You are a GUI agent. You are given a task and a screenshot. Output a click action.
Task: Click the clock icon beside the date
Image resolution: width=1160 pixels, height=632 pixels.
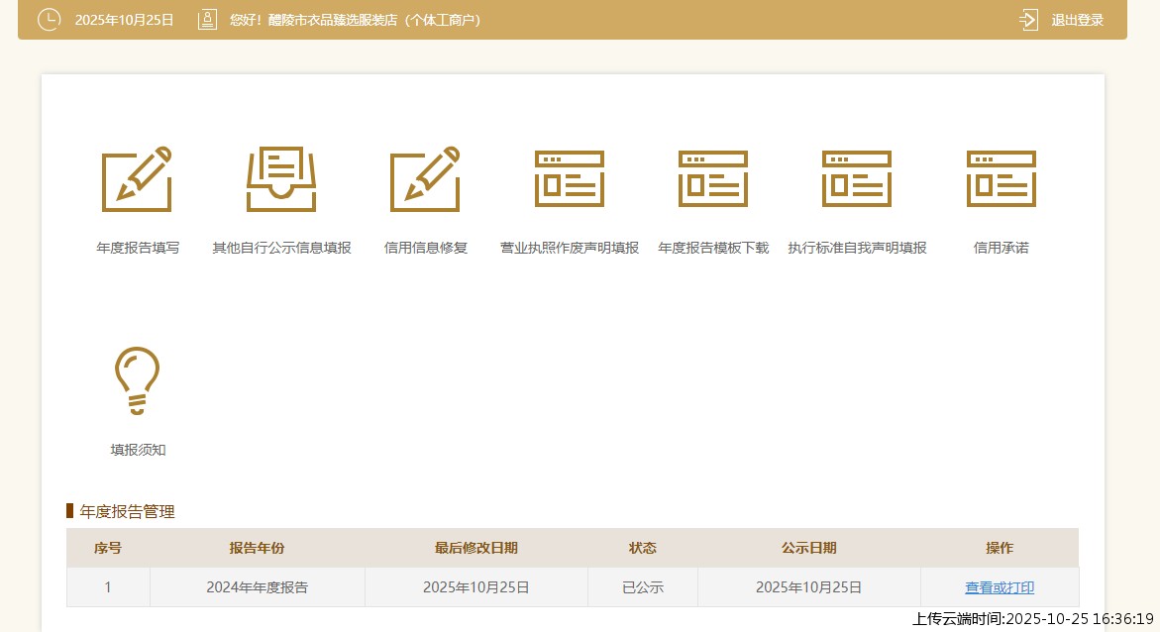pos(49,20)
